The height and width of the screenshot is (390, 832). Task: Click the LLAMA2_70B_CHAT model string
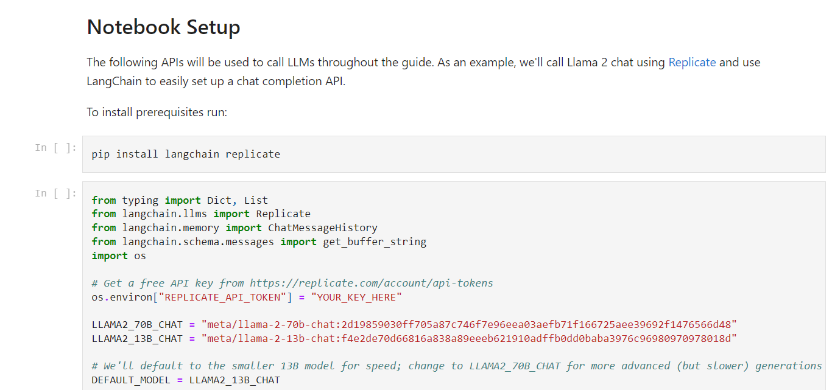pyautogui.click(x=469, y=324)
